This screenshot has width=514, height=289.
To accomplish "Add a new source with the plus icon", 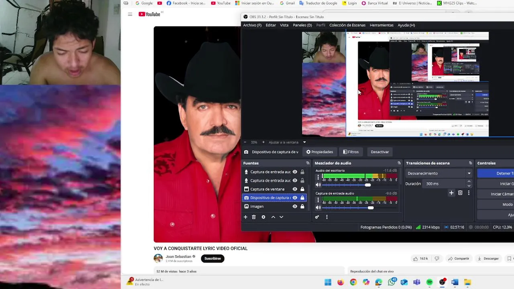I will (x=245, y=217).
